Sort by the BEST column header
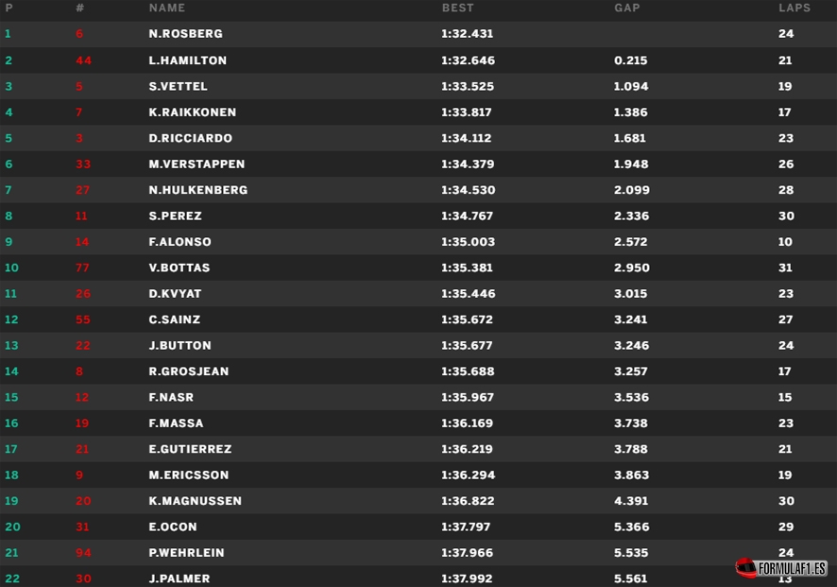This screenshot has height=587, width=837. click(457, 8)
